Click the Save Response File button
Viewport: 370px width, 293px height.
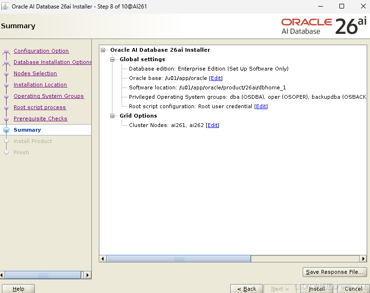(x=335, y=272)
